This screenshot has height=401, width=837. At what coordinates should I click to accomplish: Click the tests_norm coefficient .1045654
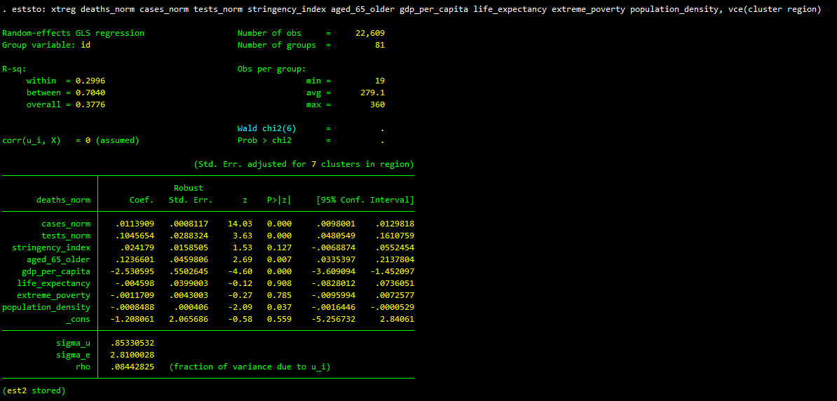click(x=135, y=236)
